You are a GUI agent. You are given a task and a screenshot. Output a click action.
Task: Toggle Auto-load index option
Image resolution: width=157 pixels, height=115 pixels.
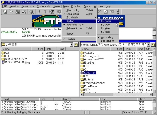click(79, 25)
